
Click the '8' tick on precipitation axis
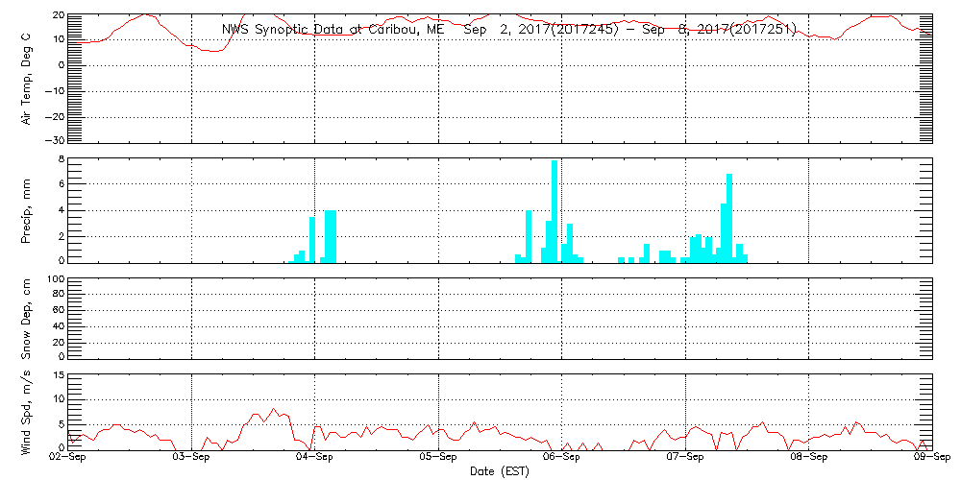(x=61, y=158)
